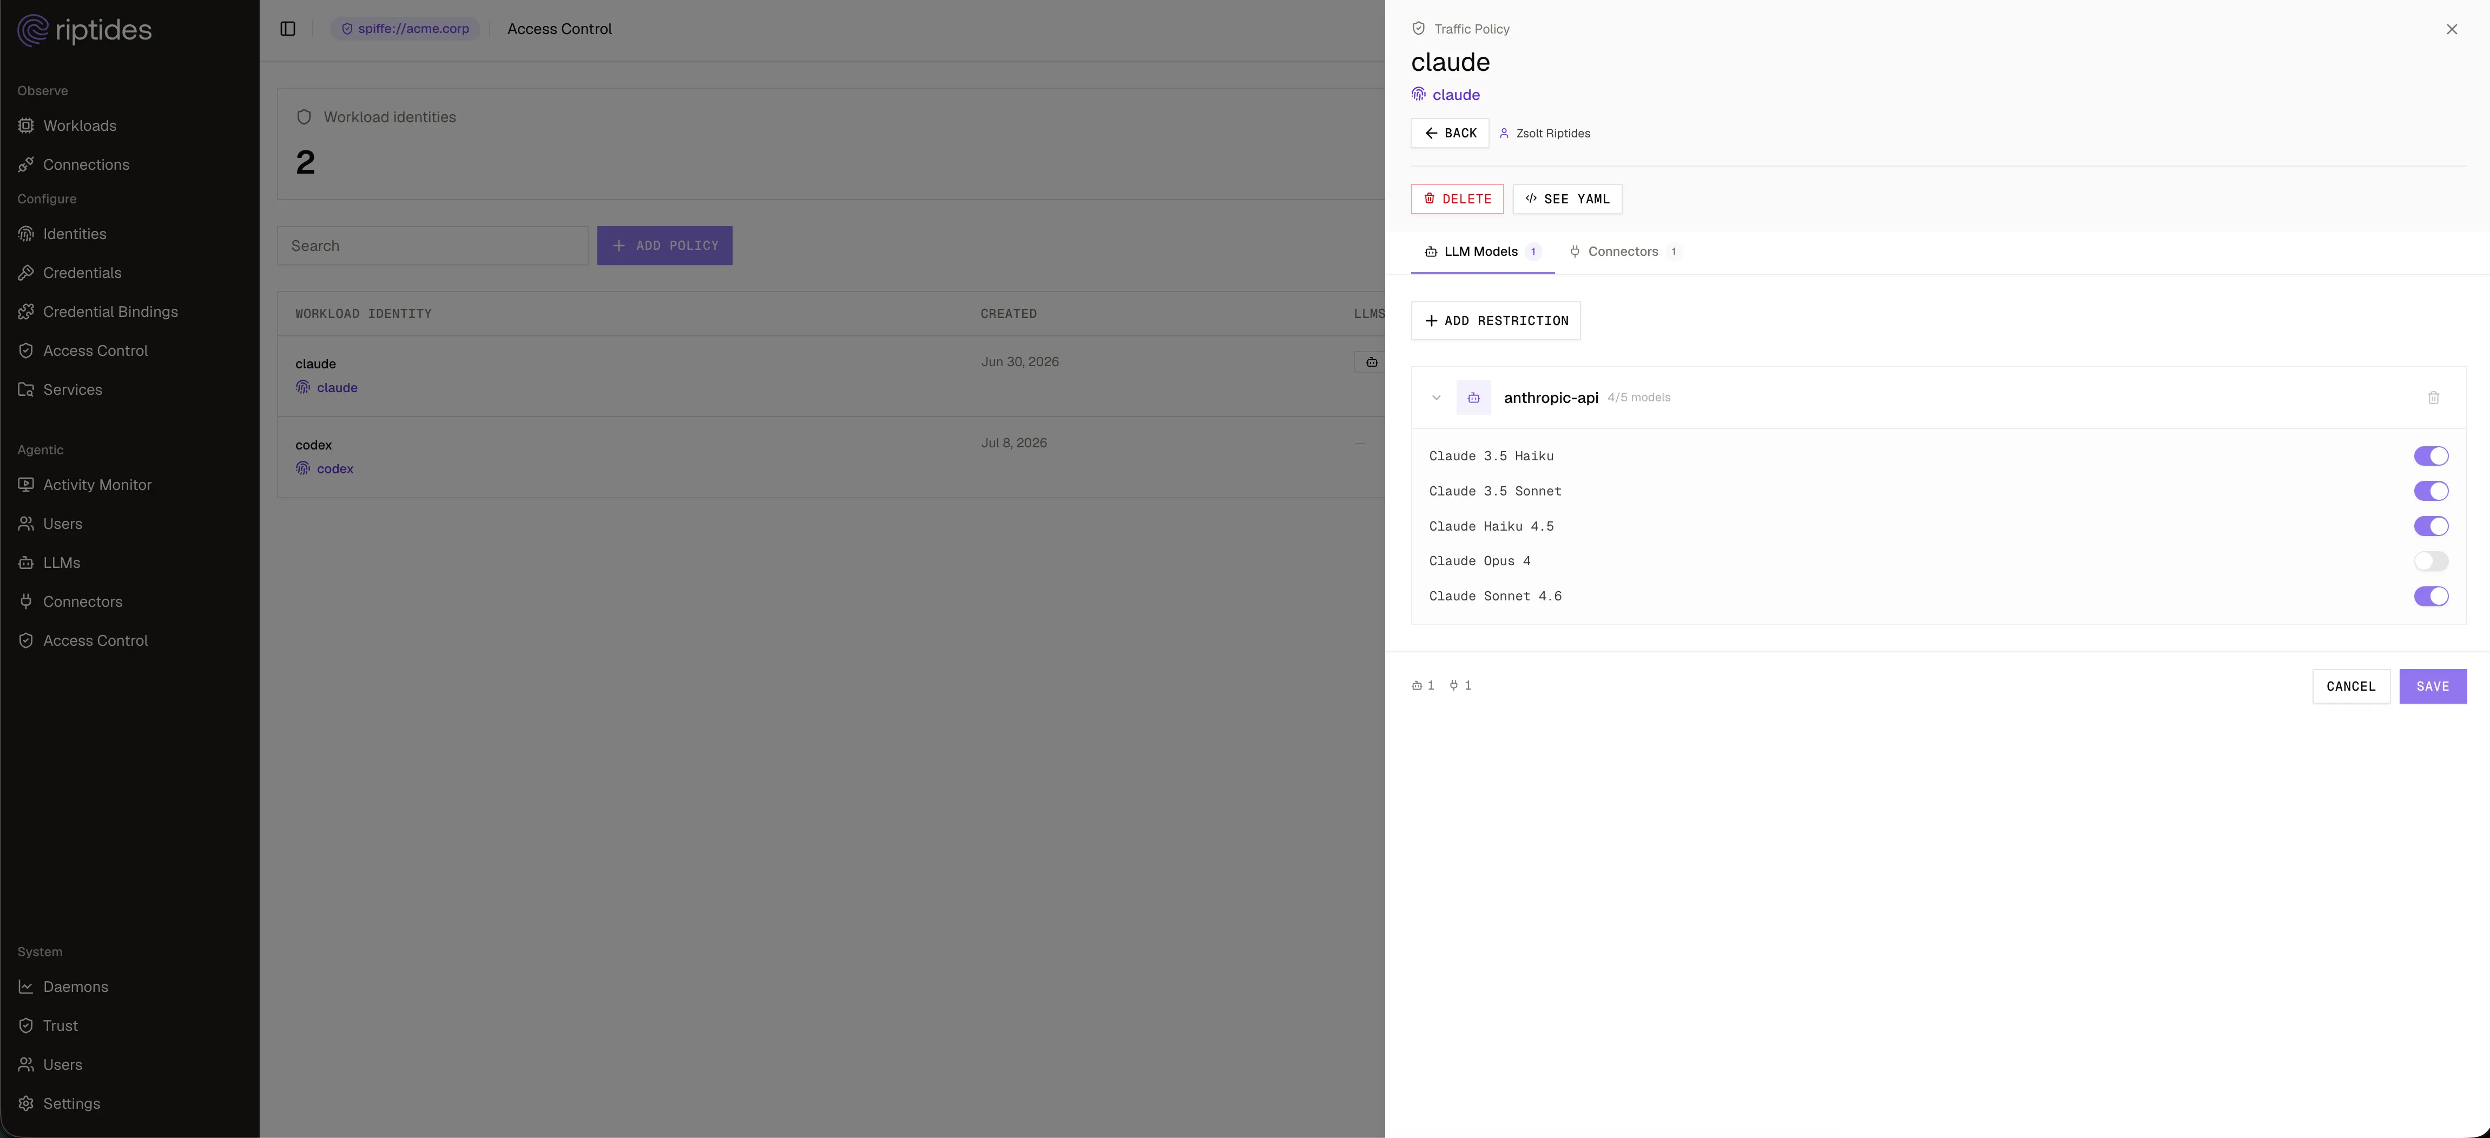Turn off Claude Sonnet 4.6
The image size is (2490, 1138).
2430,596
